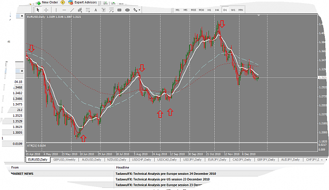Insert text with the A tool
The image size is (329, 190).
click(96, 10)
